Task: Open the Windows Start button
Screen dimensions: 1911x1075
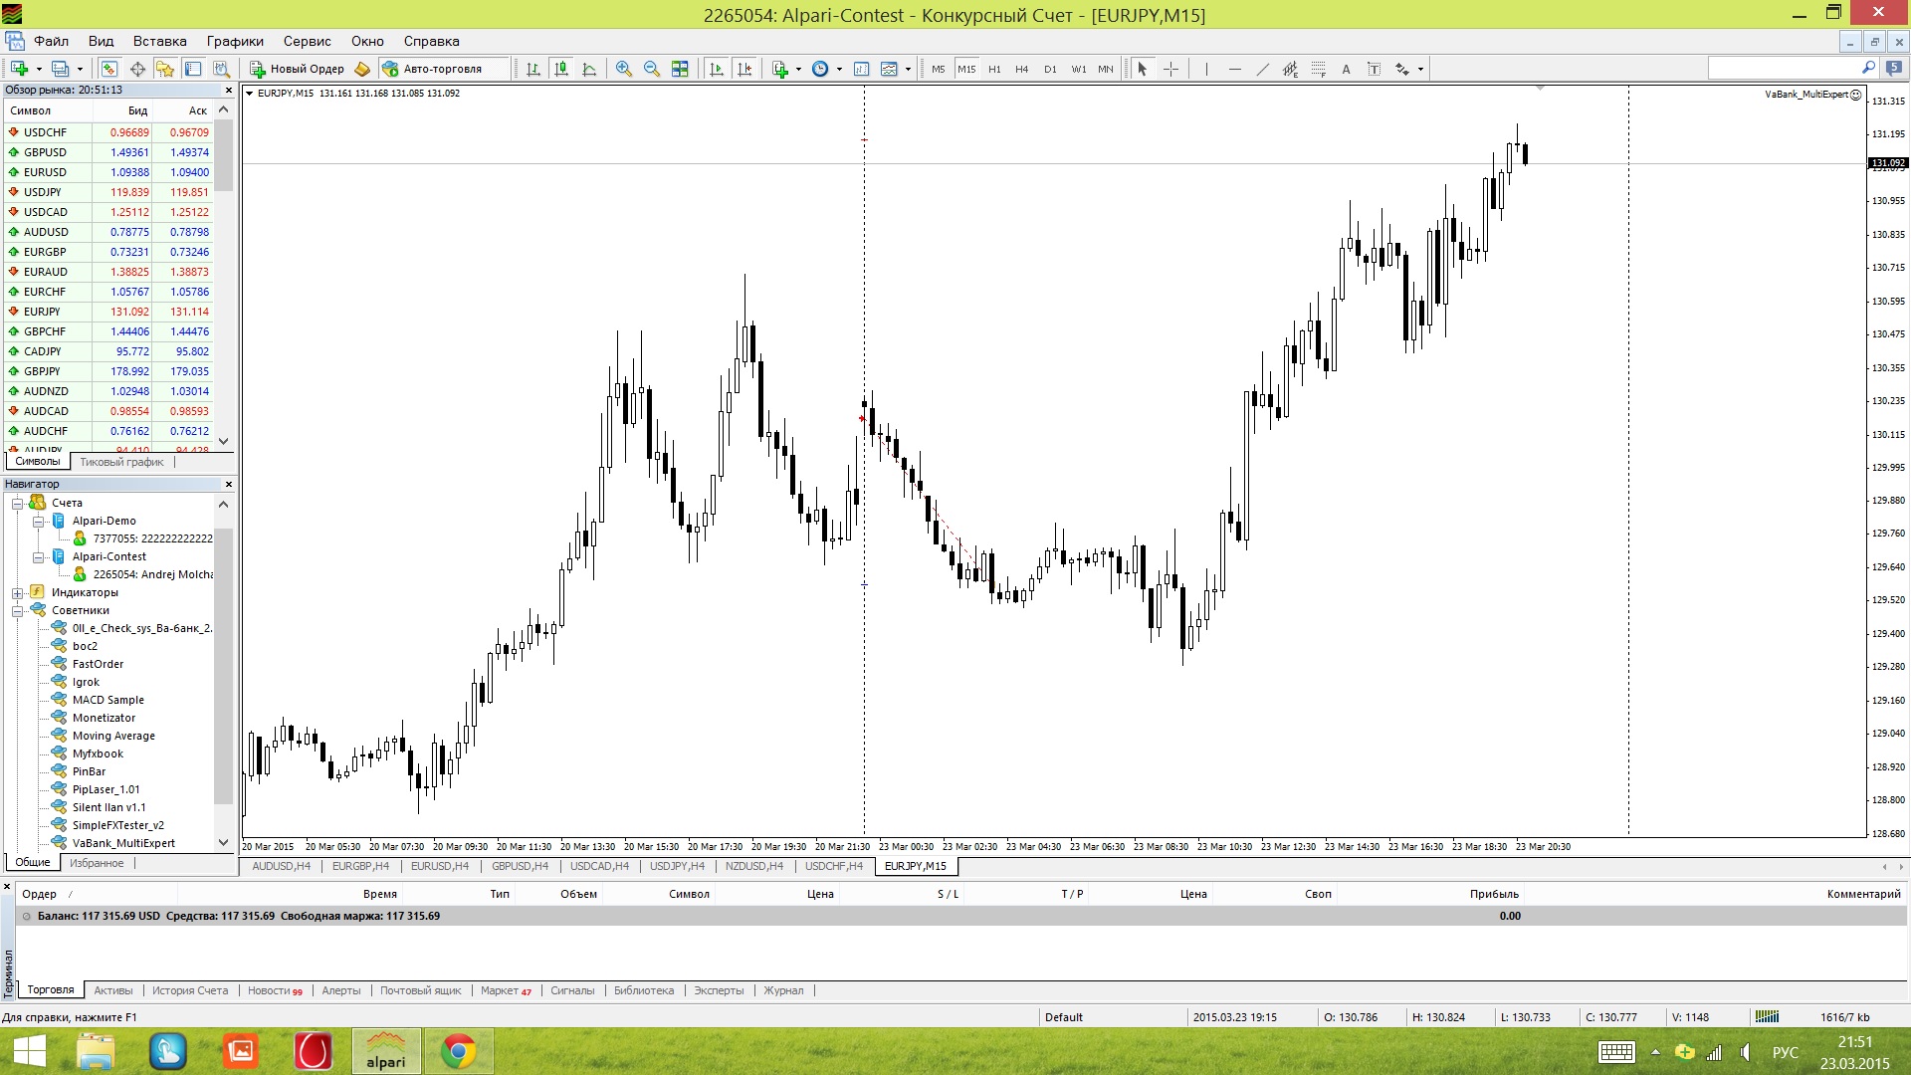Action: 30,1051
